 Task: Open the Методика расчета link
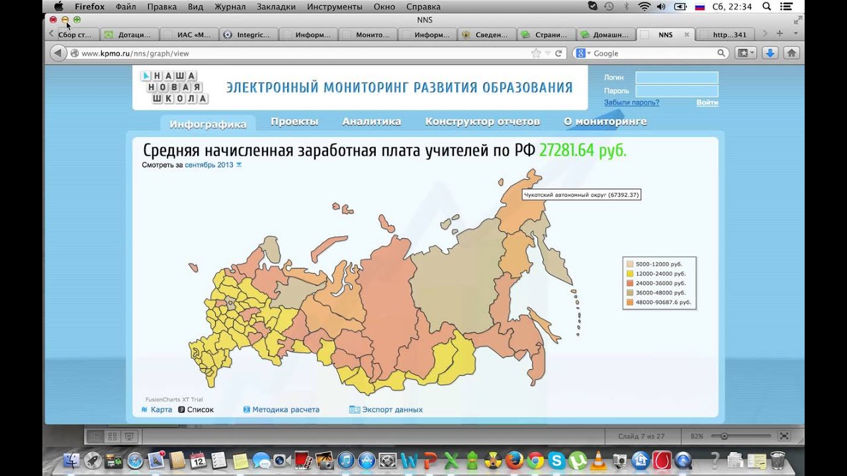click(x=281, y=410)
